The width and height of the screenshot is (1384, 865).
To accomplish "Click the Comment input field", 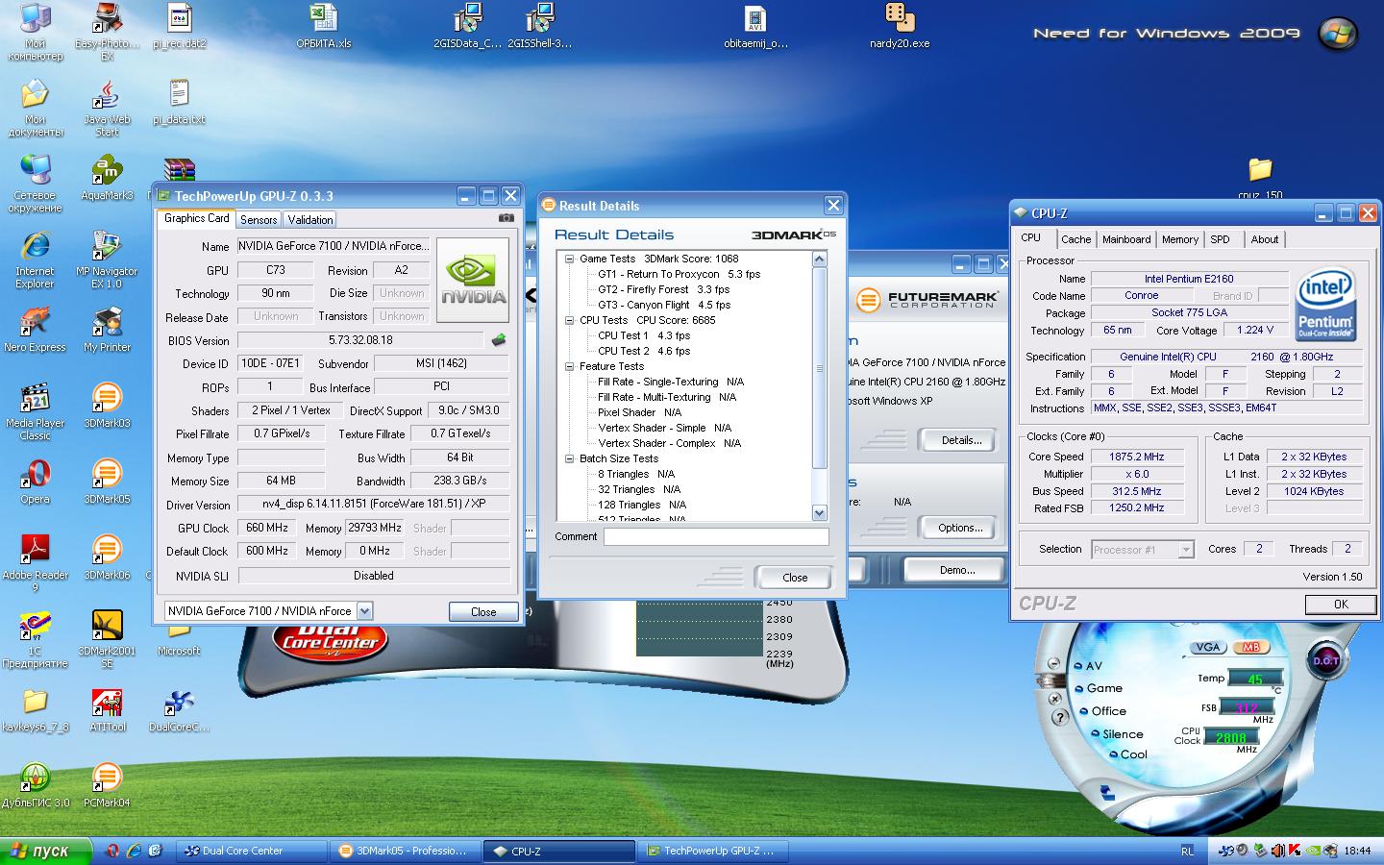I will click(716, 537).
